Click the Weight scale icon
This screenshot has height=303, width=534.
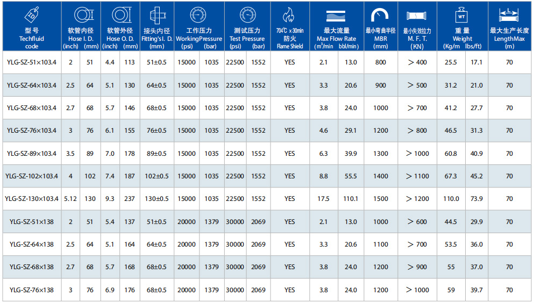click(x=461, y=14)
